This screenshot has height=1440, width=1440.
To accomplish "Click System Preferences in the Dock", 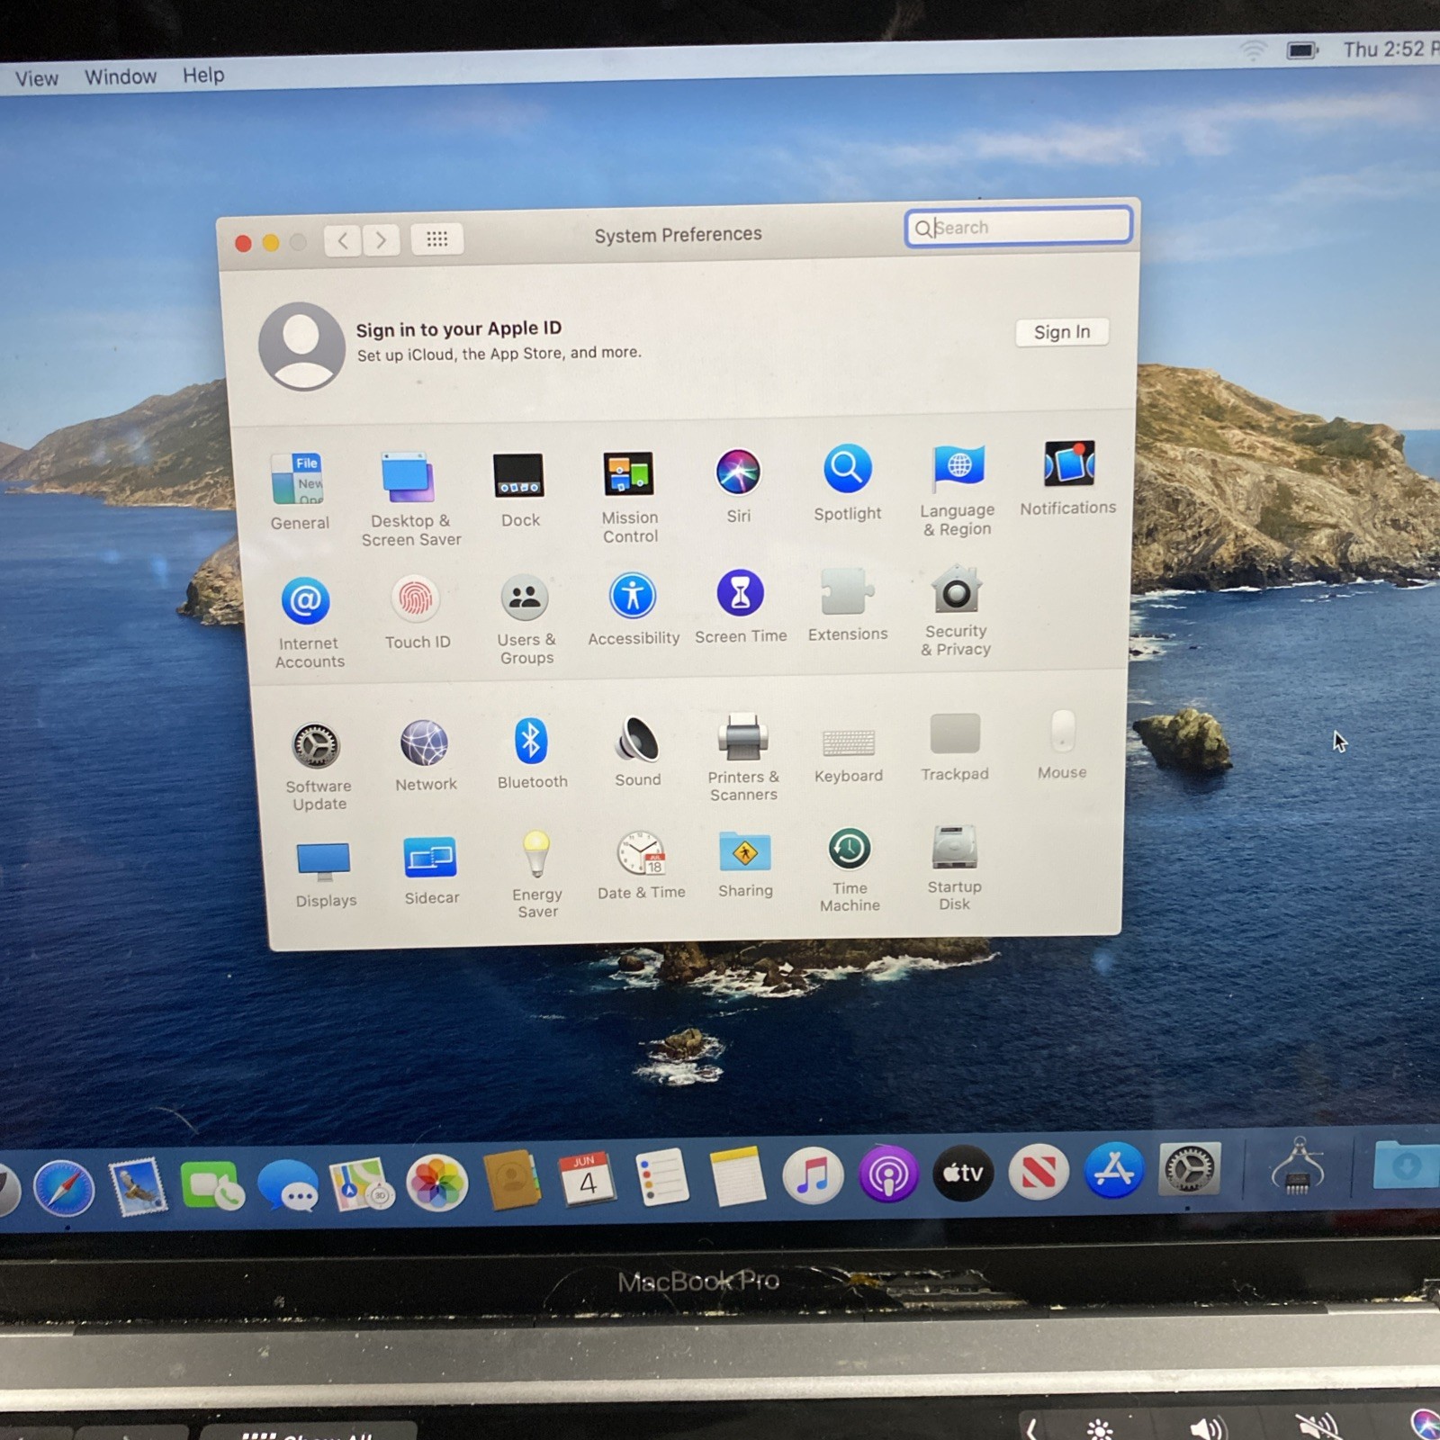I will click(1189, 1168).
